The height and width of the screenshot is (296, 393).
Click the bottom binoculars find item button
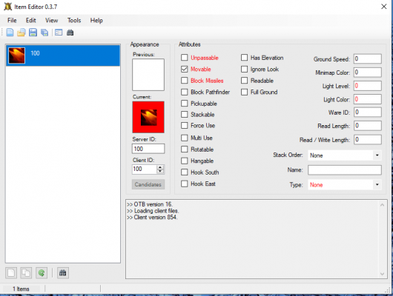[63, 273]
